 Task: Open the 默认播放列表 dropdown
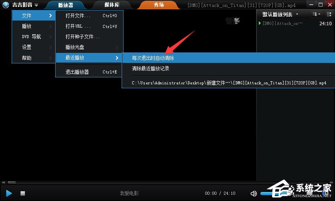[x=280, y=14]
